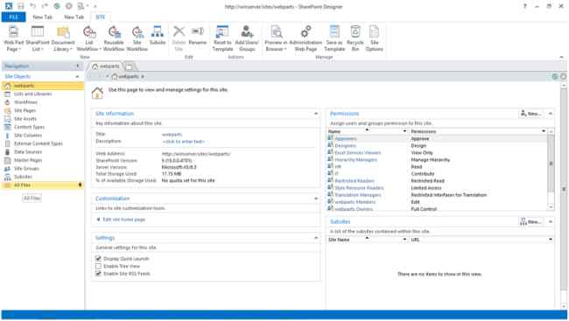Viewport: 569px width, 321px height.
Task: Click the Delete Site icon
Action: coord(179,31)
